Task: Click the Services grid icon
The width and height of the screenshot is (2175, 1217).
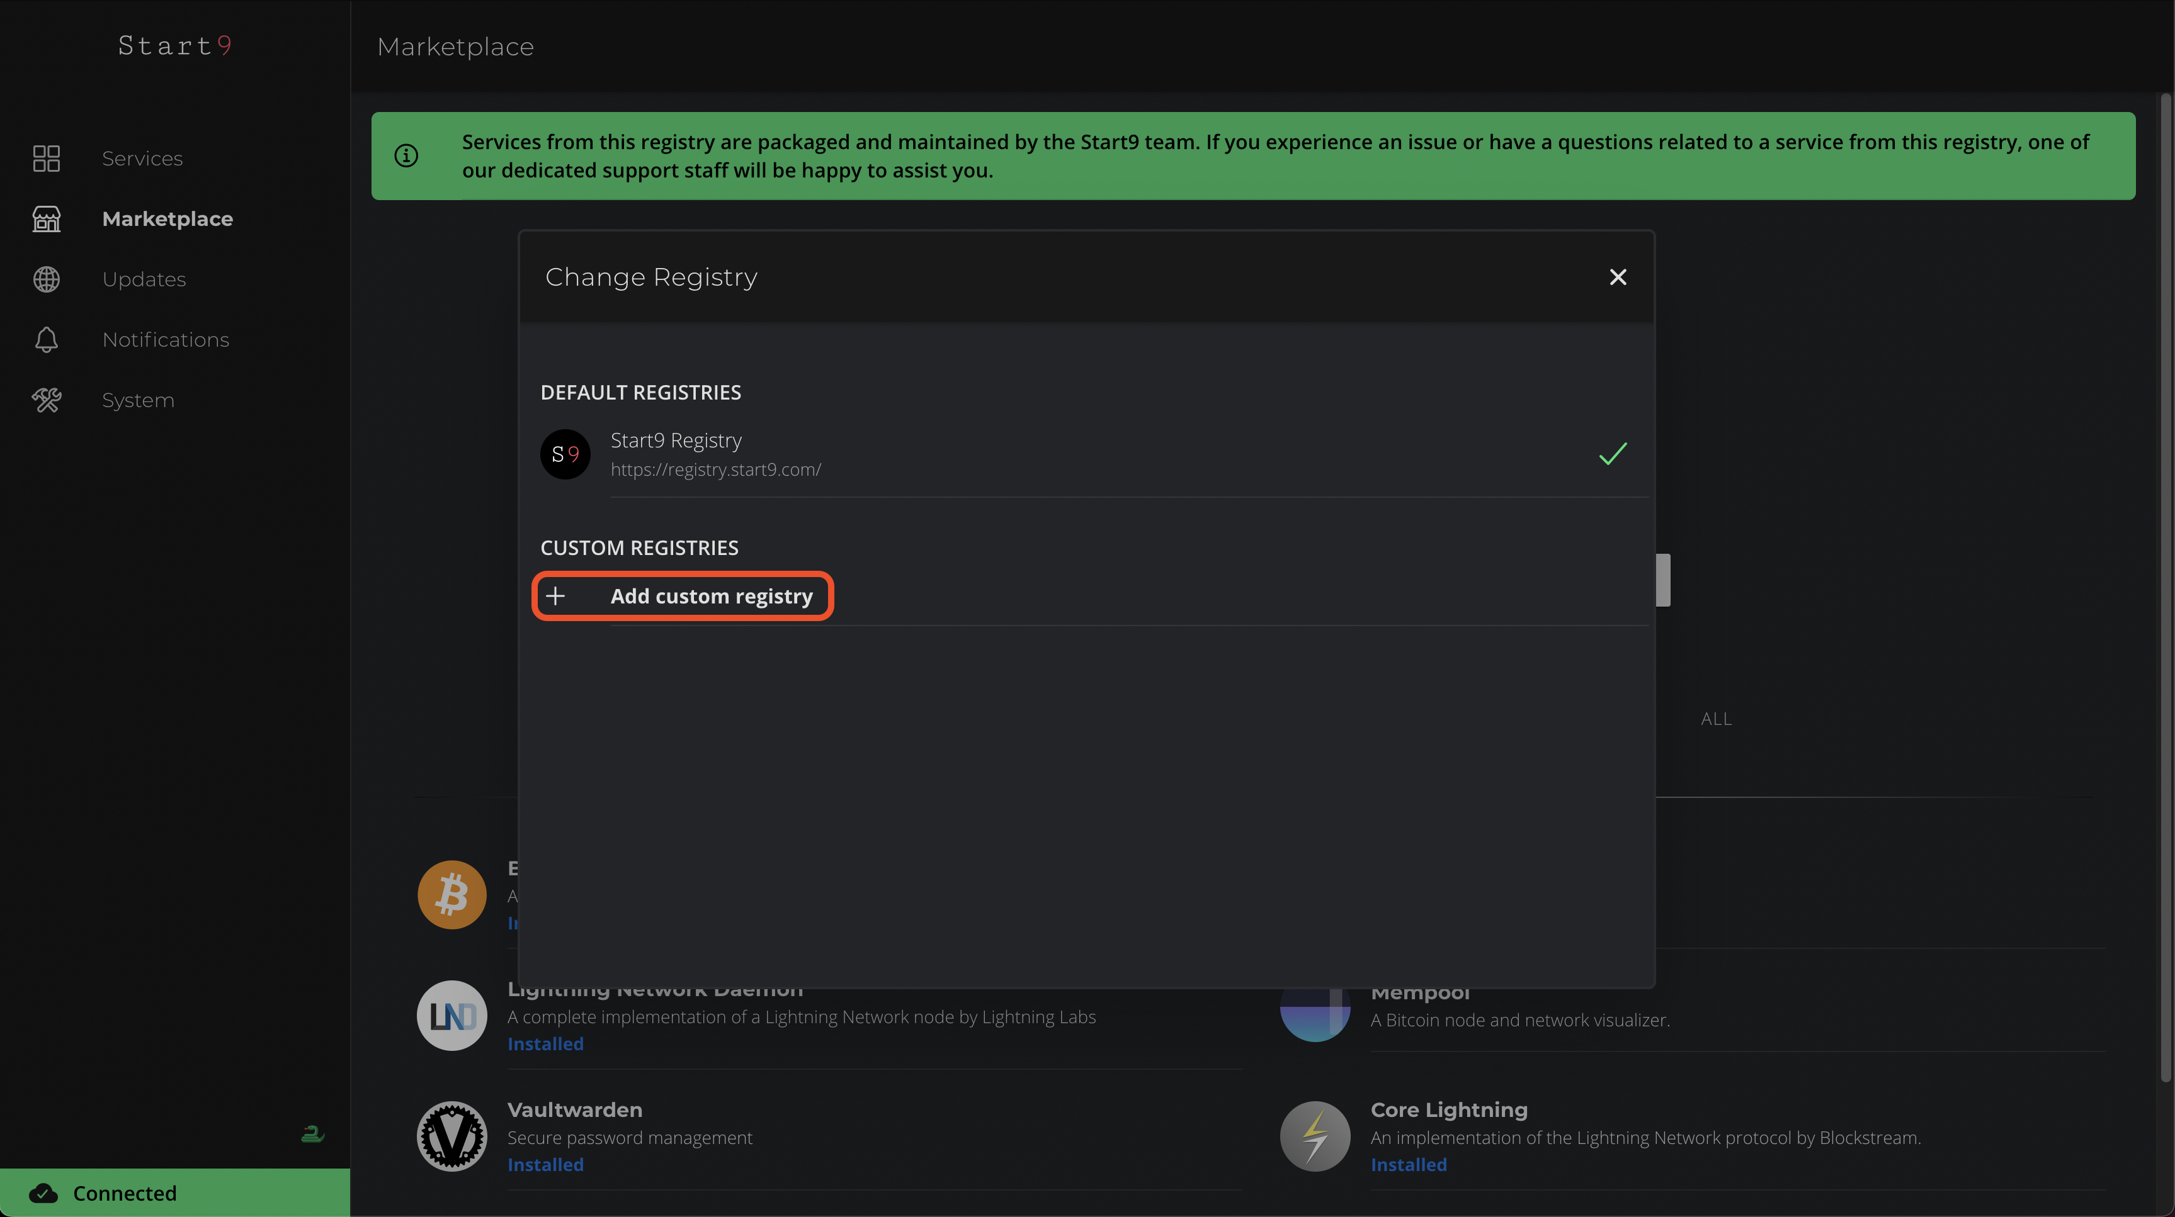Action: click(x=47, y=159)
